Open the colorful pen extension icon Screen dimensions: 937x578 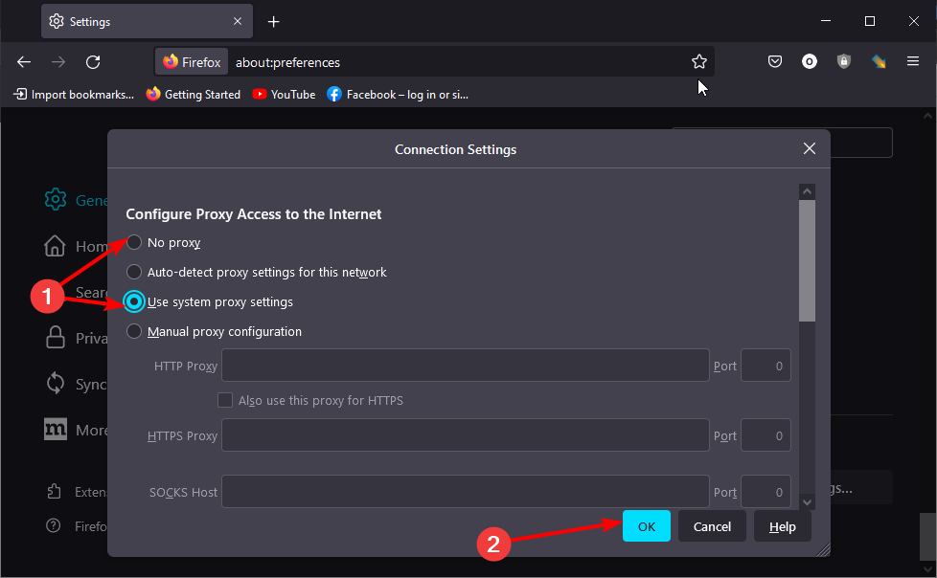pyautogui.click(x=879, y=61)
